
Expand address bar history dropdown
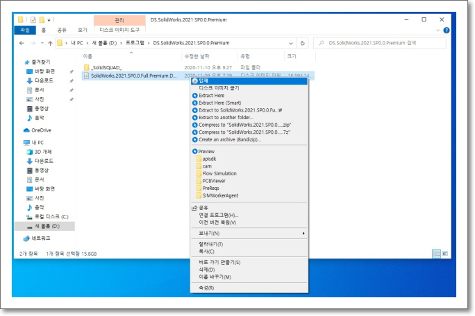(291, 43)
